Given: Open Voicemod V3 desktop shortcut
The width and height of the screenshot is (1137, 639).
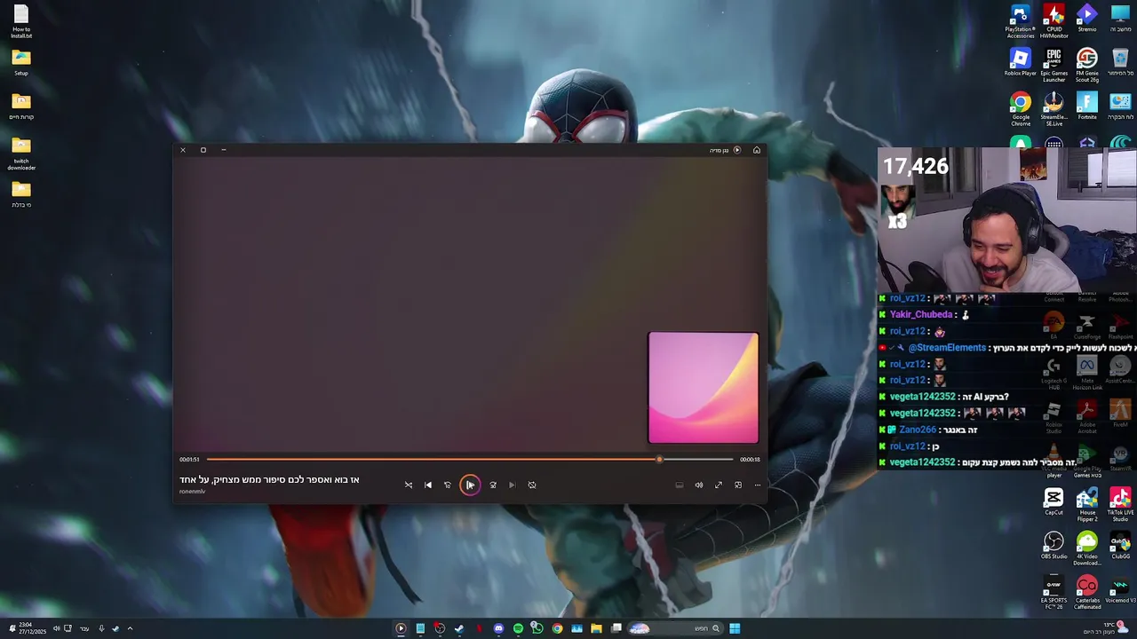Looking at the screenshot, I should coord(1120,590).
